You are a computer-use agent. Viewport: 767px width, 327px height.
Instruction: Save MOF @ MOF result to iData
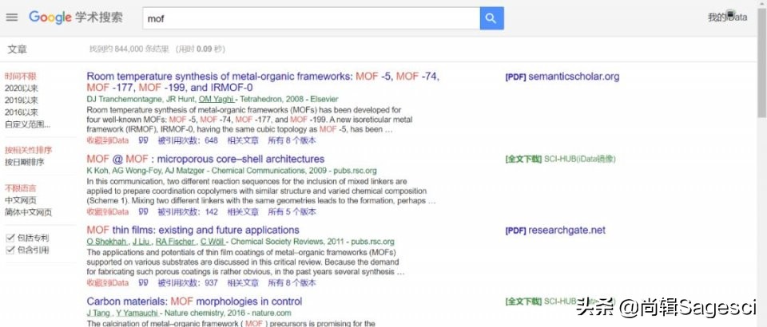(x=108, y=212)
